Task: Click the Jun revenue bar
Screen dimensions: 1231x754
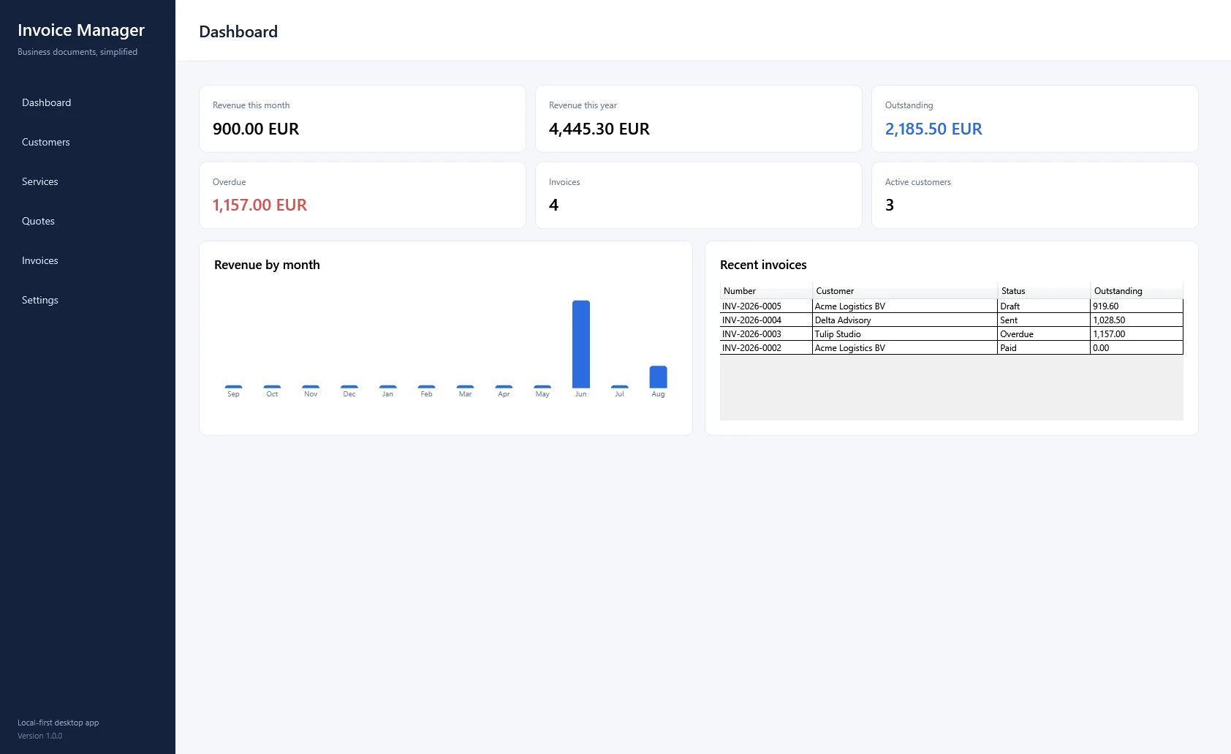Action: (x=581, y=344)
